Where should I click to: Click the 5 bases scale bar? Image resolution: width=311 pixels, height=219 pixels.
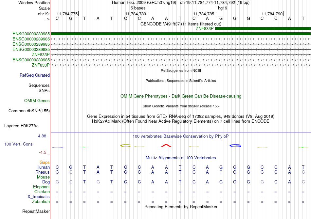click(x=181, y=8)
